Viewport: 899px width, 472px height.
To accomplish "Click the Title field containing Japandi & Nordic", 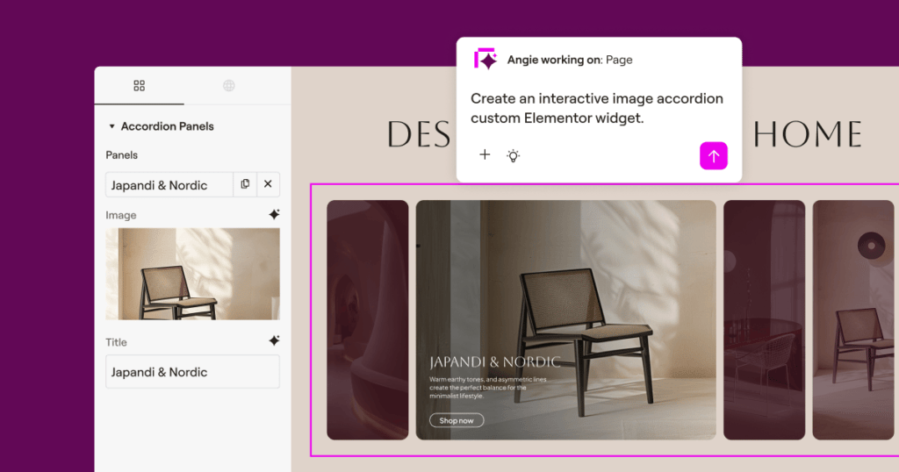I will [192, 372].
